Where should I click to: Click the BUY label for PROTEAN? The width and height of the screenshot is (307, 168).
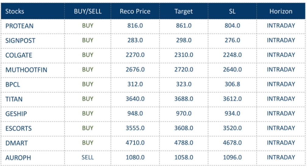88,26
